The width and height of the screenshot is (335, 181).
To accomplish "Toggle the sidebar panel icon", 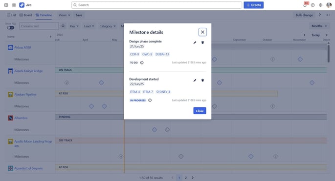I will (6, 5).
